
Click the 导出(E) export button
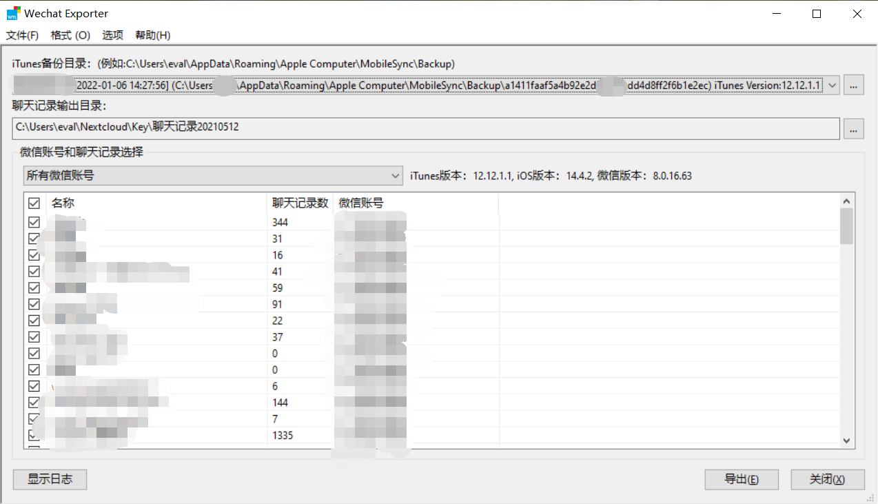pos(742,479)
